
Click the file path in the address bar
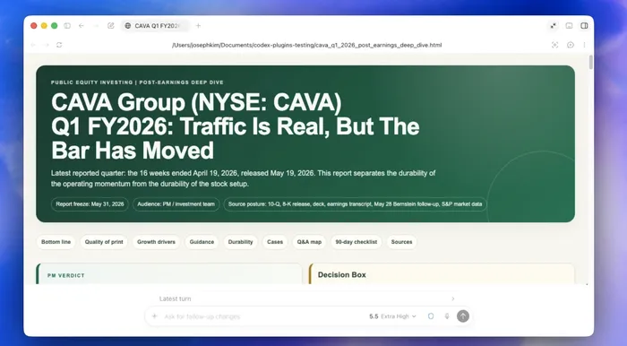[306, 45]
